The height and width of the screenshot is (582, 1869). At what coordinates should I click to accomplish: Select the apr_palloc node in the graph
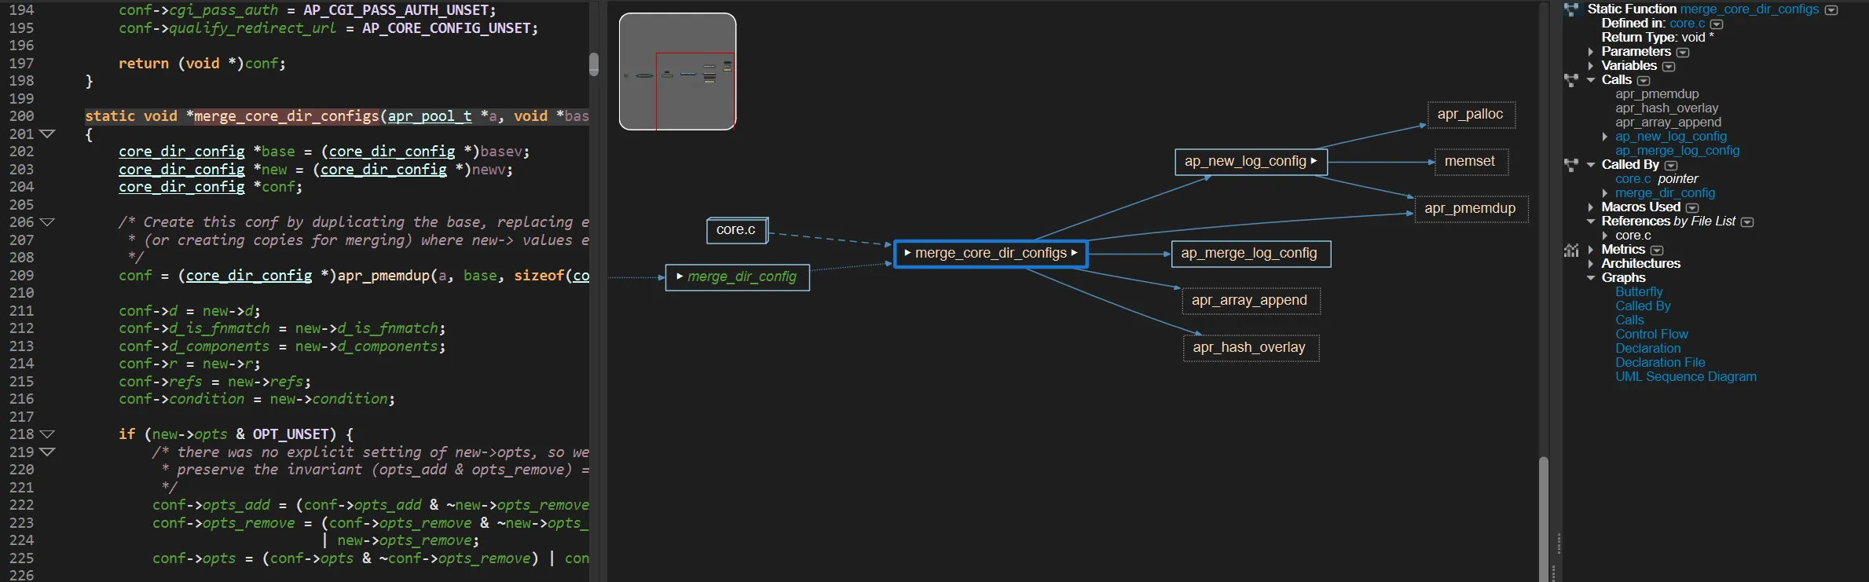click(1471, 115)
